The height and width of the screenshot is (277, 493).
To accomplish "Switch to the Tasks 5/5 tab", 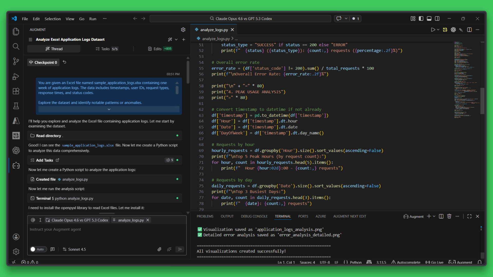I will 107,49.
